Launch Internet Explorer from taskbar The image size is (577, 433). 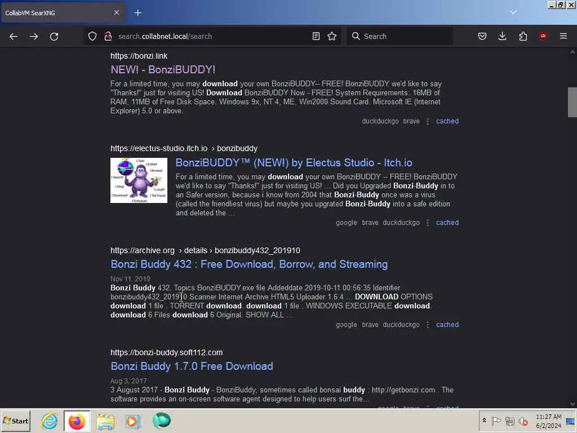49,421
